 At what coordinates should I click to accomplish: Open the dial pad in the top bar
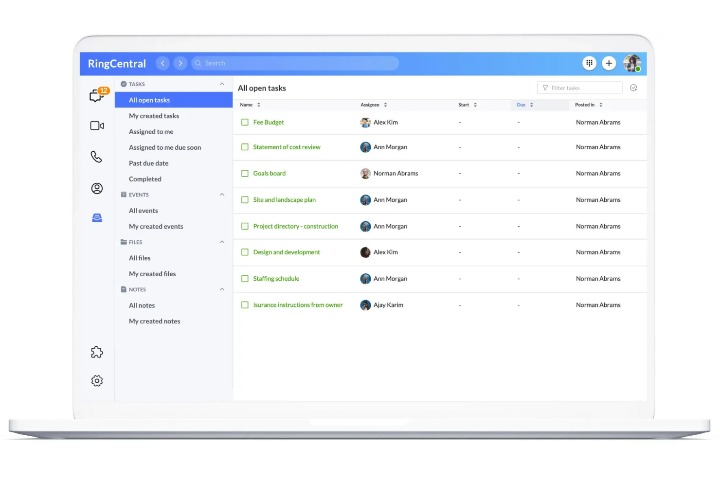point(589,63)
